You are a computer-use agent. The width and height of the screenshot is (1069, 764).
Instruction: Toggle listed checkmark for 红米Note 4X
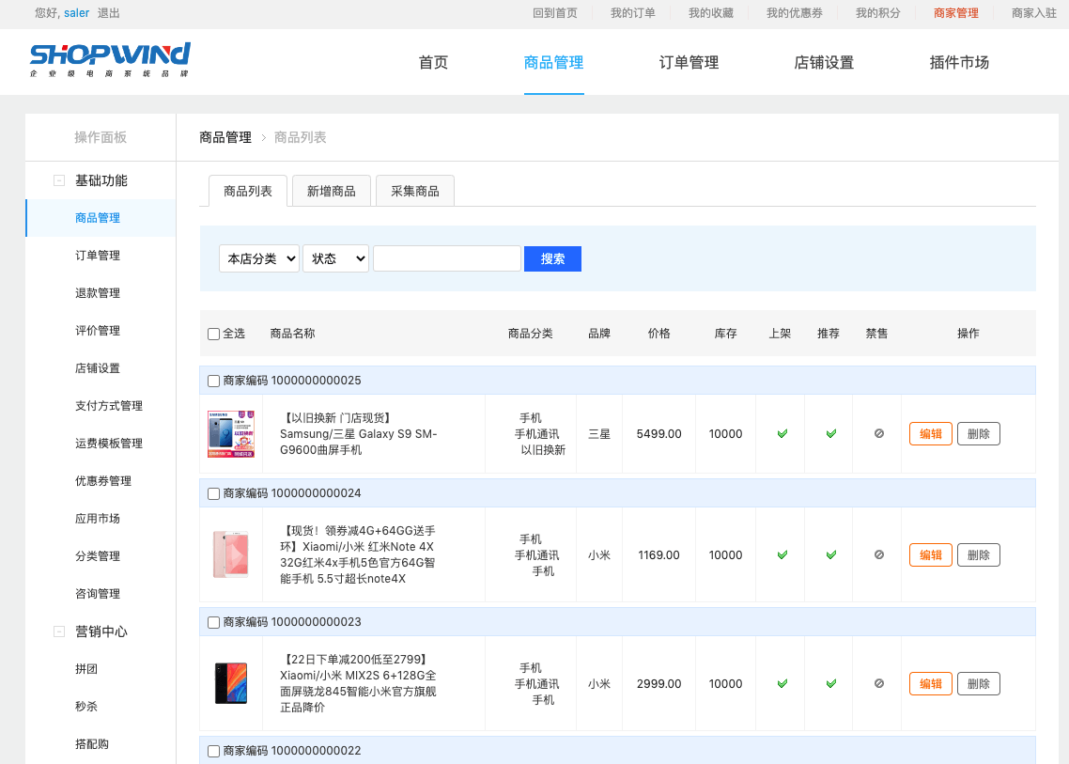(x=782, y=555)
